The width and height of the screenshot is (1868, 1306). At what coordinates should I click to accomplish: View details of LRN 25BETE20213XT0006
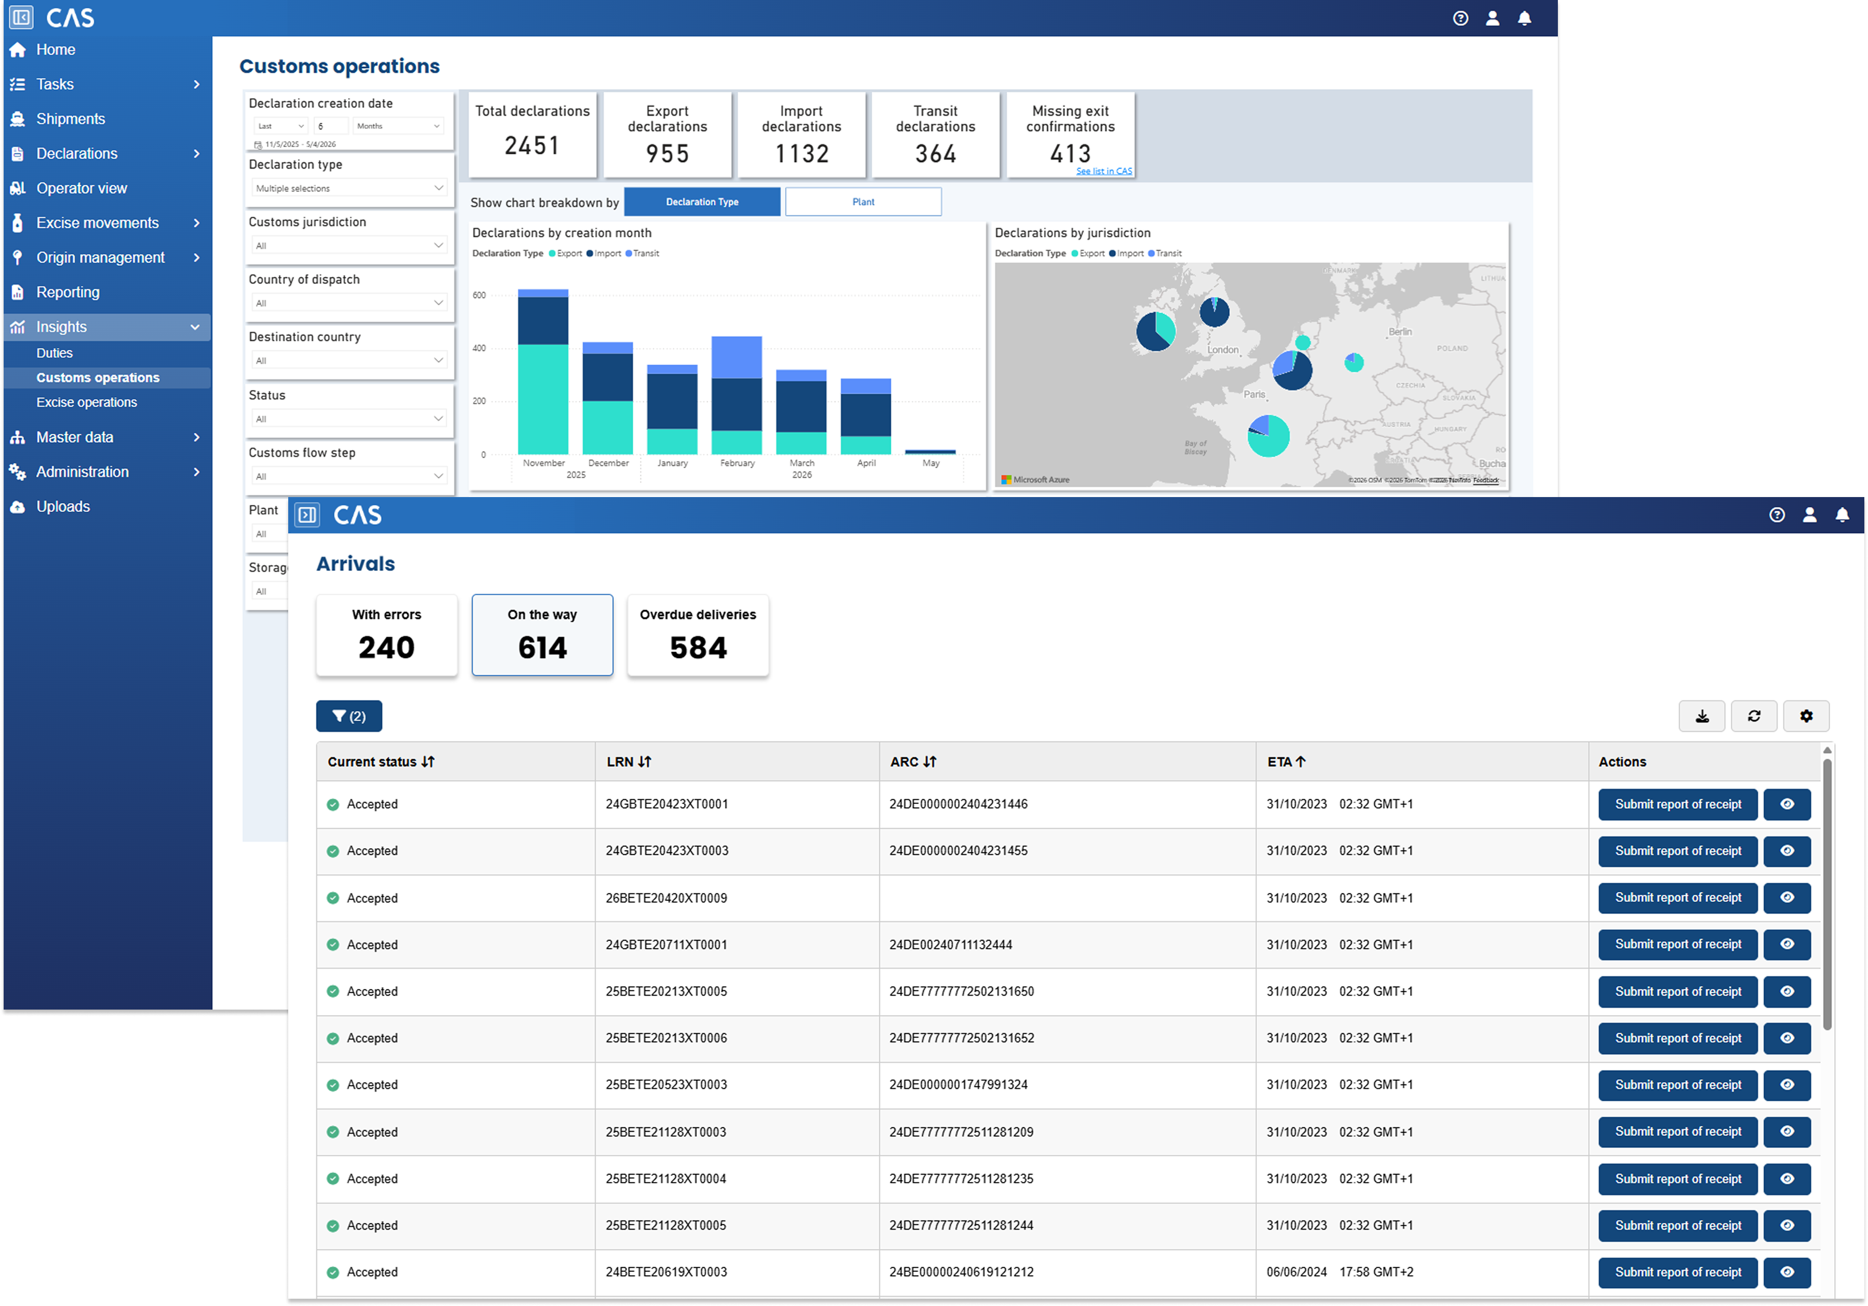[1787, 1038]
